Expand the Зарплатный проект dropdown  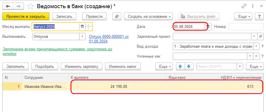[x=254, y=36]
